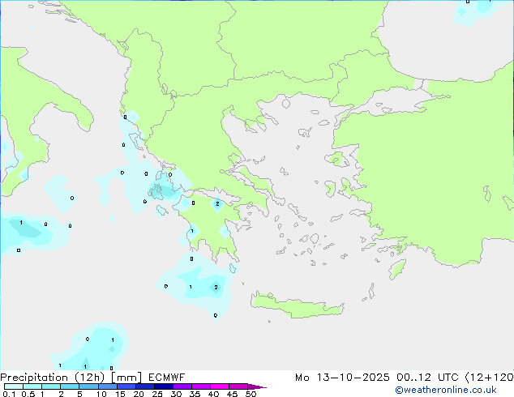Screen dimensions: 514x397
Task: Click the '(12h)' interval label
Action: pos(89,378)
